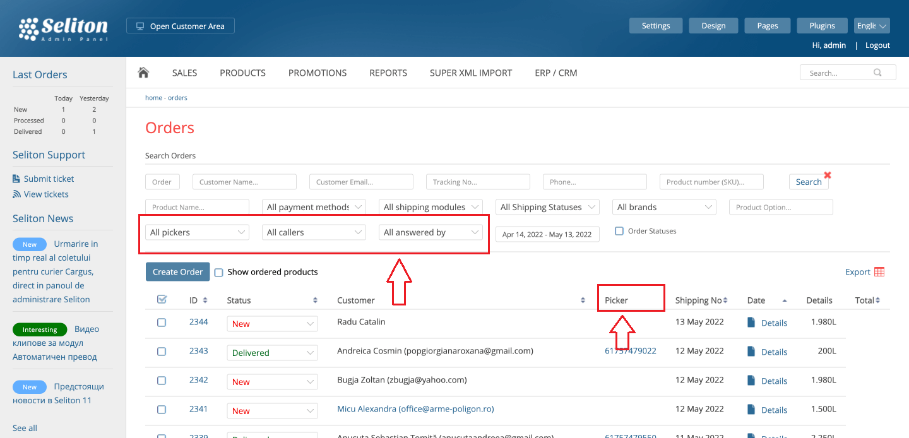Click the home icon in navigation bar
Screen dimensions: 909x438
(x=143, y=73)
